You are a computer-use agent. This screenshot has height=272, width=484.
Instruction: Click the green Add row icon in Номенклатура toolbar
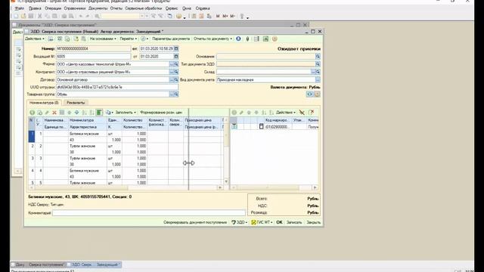(x=32, y=113)
